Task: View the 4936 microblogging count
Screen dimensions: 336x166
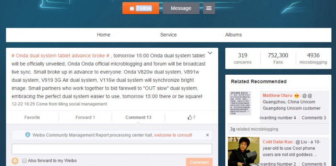Action: tap(313, 58)
